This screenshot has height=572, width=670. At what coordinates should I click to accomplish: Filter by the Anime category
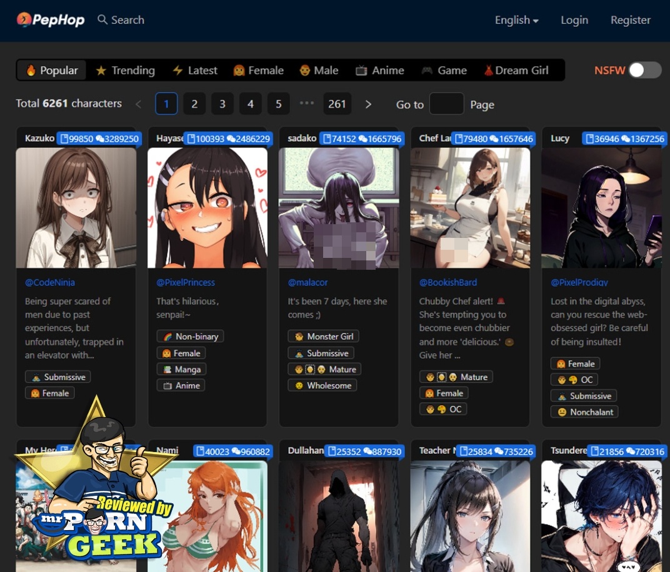[379, 70]
